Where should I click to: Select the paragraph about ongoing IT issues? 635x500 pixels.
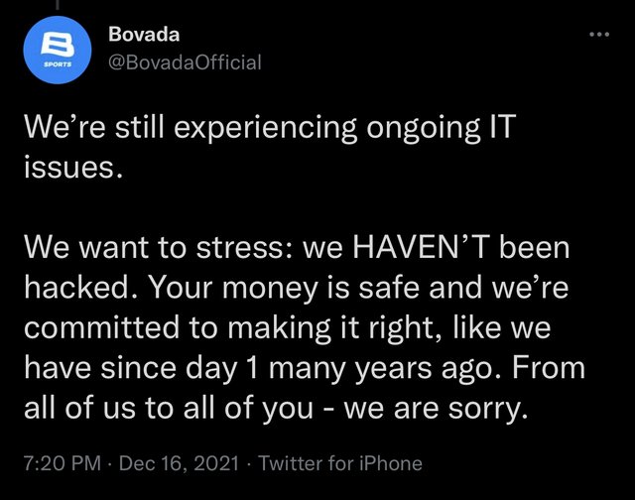[x=270, y=147]
